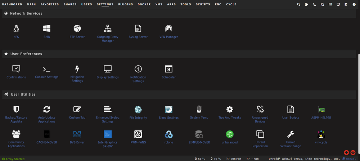This screenshot has height=161, width=360.
Task: Click the red back-to-top arrow button
Action: pyautogui.click(x=346, y=152)
